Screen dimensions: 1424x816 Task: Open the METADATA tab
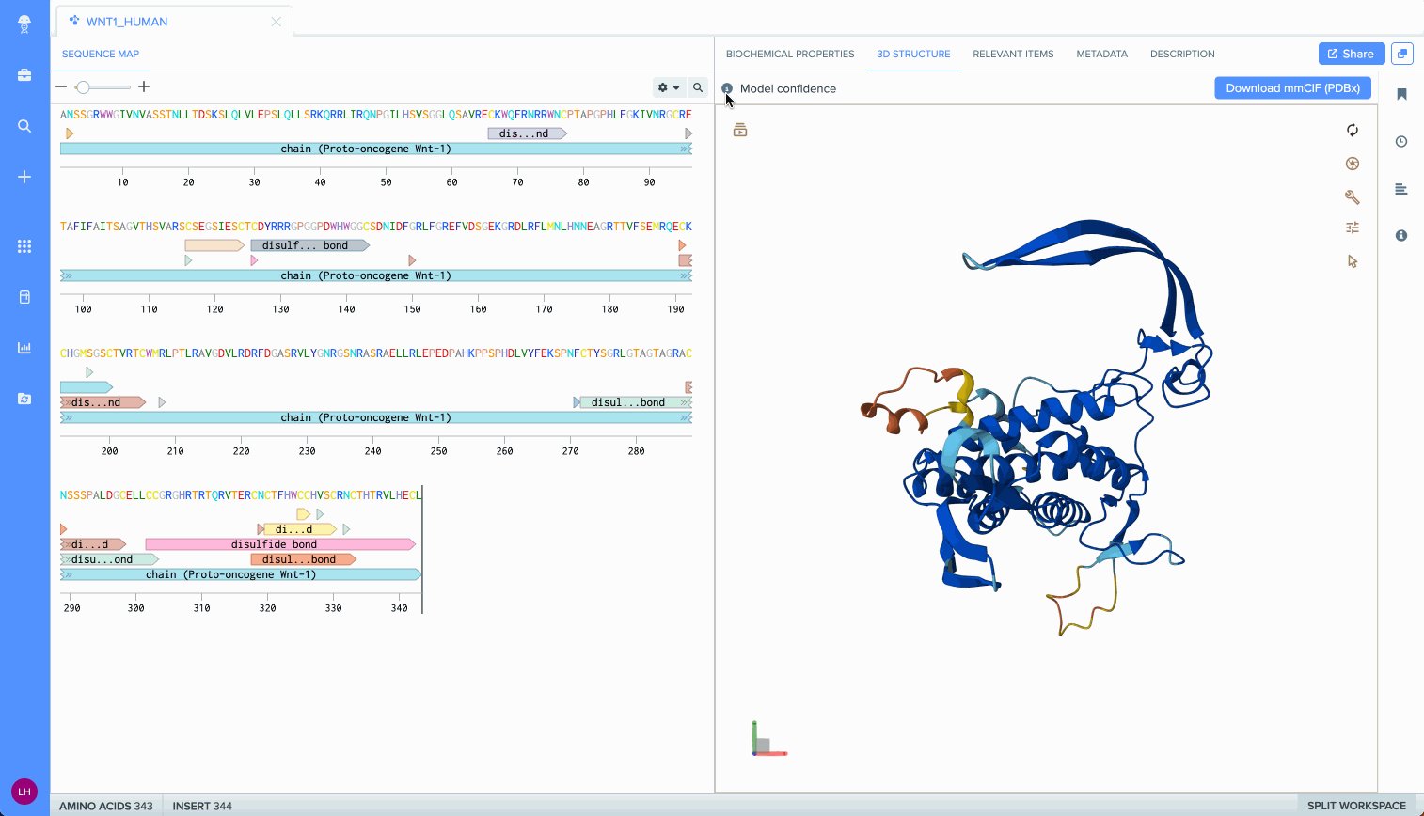1101,54
